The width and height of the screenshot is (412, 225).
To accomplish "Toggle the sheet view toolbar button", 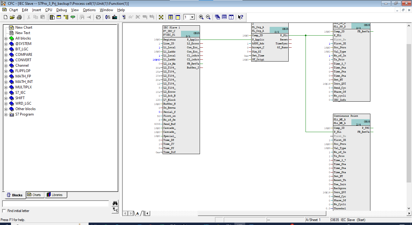I will (178, 17).
